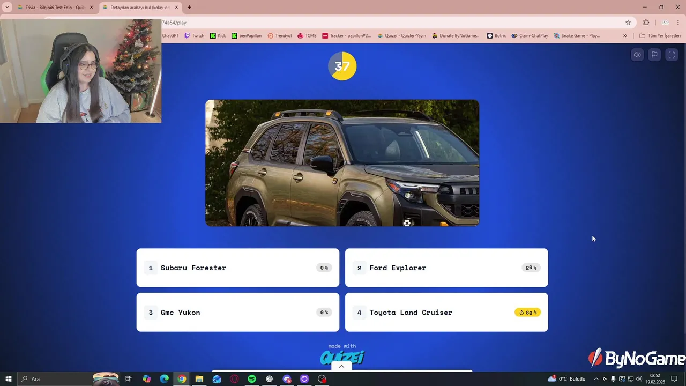Open the Çizim-ChatPlay bookmark
The height and width of the screenshot is (386, 686).
tap(530, 36)
